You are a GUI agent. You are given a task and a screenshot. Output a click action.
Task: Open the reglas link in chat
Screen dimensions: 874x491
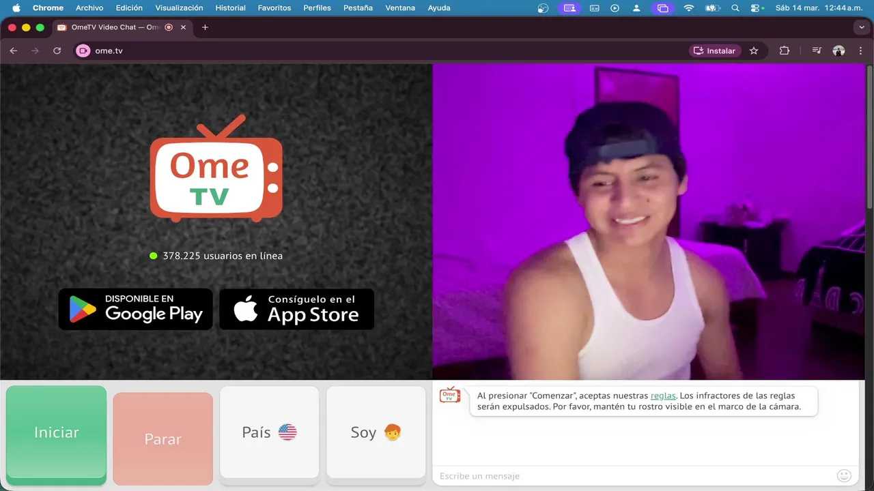(663, 396)
